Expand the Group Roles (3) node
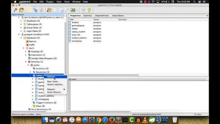The image size is (220, 124). (21, 28)
